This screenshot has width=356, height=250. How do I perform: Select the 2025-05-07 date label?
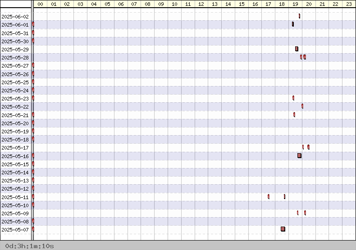(x=15, y=230)
